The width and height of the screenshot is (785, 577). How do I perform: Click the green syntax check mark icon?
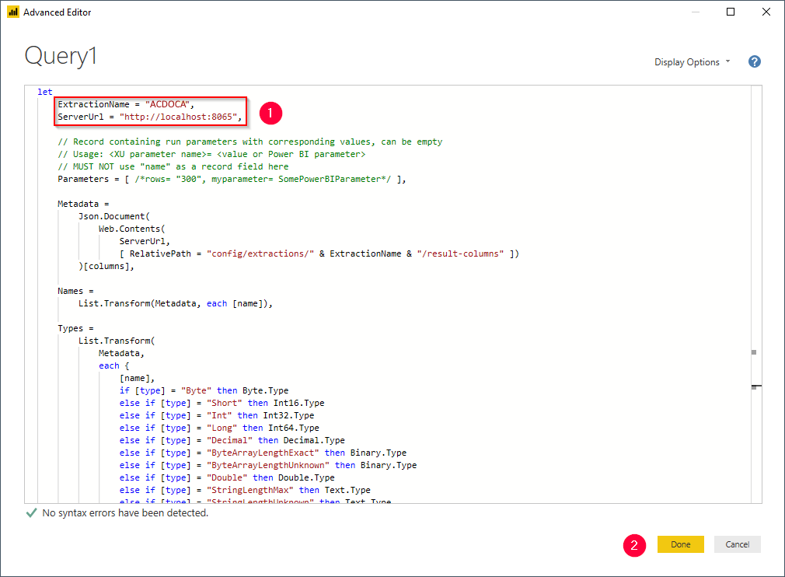tap(31, 513)
